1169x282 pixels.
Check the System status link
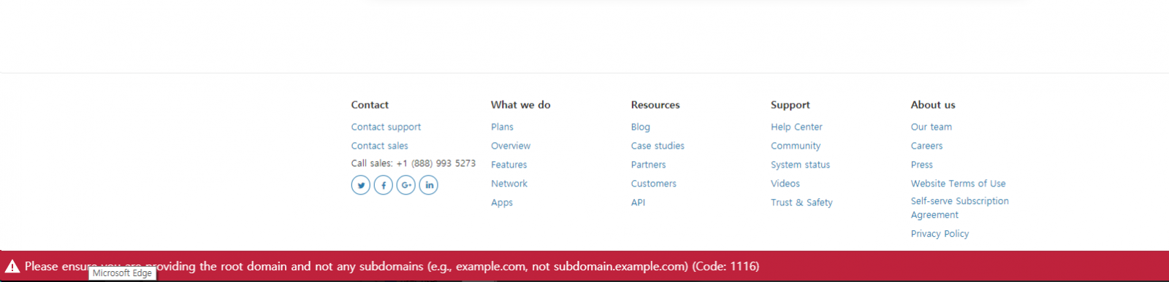(800, 165)
